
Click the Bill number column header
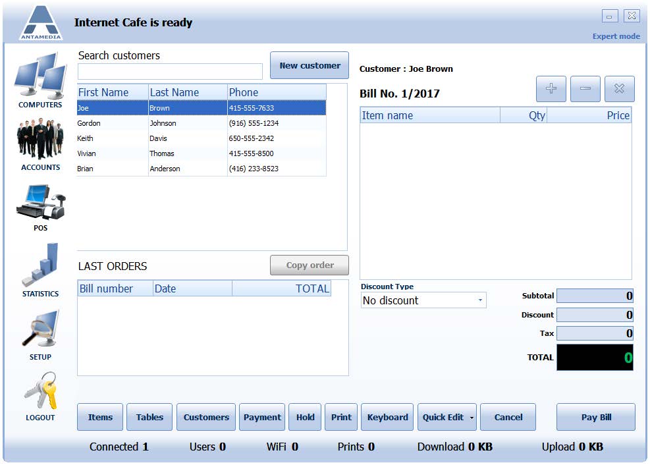(x=115, y=288)
